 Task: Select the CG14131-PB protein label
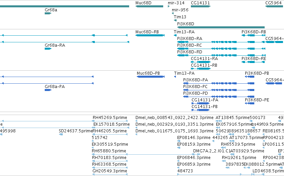[x=205, y=107]
